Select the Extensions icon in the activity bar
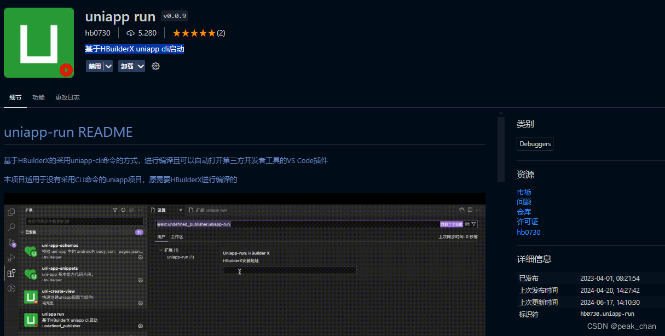The height and width of the screenshot is (336, 665). coord(10,273)
